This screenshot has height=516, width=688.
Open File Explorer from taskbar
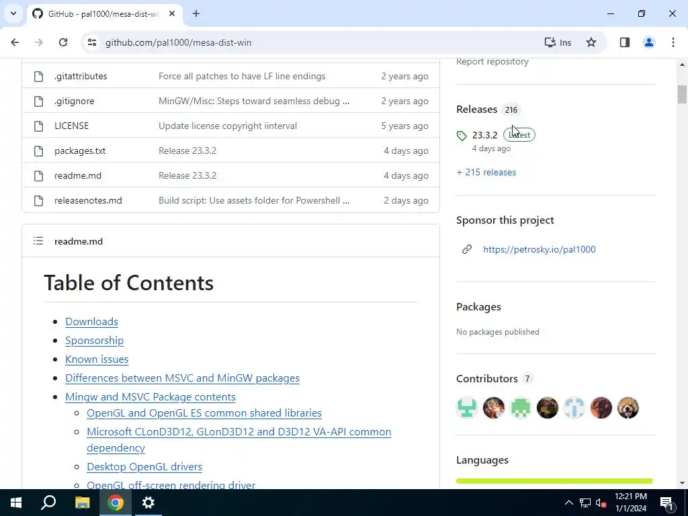(x=82, y=503)
